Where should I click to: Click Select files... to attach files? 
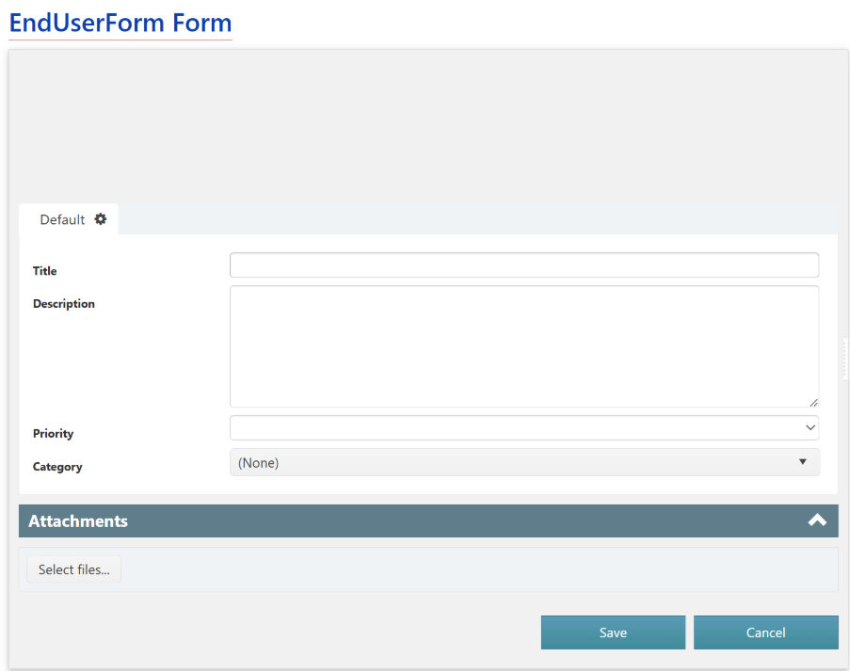coord(73,569)
